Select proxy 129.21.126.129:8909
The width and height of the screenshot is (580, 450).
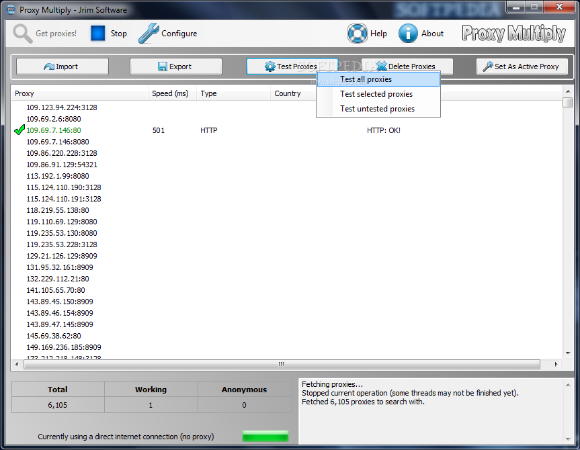click(62, 256)
